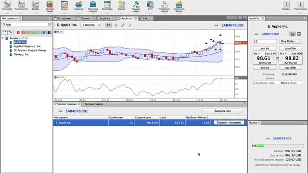Image resolution: width=308 pixels, height=173 pixels.
Task: Open the О программе info icon
Action: tap(300, 5)
